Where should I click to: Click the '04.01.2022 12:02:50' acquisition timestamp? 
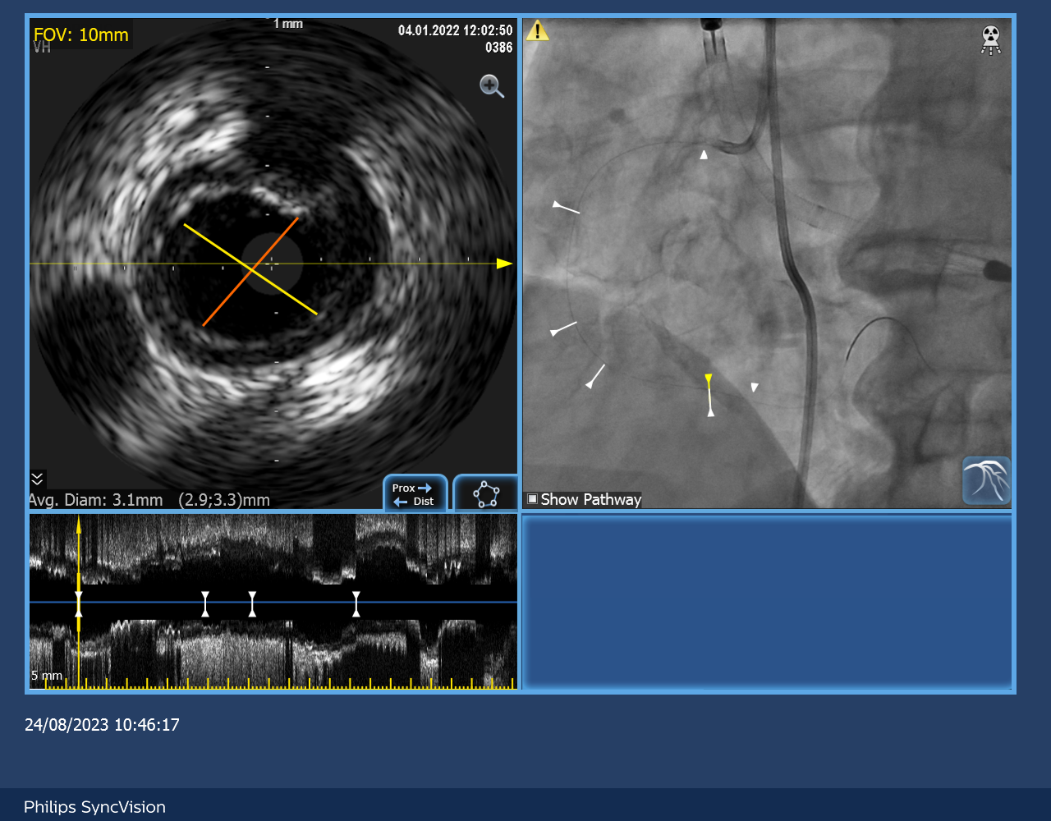[456, 30]
